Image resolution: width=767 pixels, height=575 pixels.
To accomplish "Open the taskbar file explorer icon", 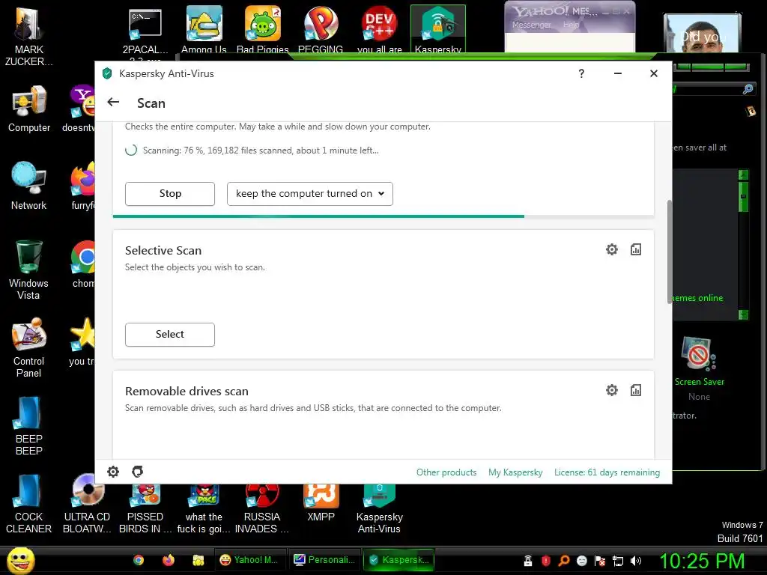I will tap(198, 560).
